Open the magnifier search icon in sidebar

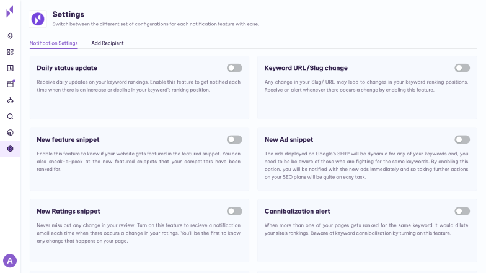(x=10, y=116)
